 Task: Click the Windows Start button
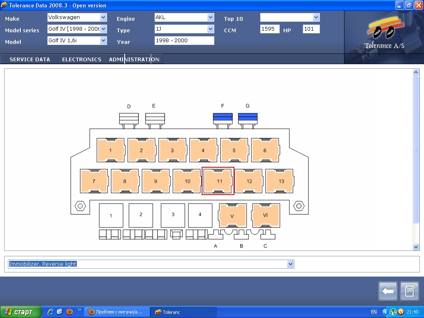pyautogui.click(x=21, y=312)
